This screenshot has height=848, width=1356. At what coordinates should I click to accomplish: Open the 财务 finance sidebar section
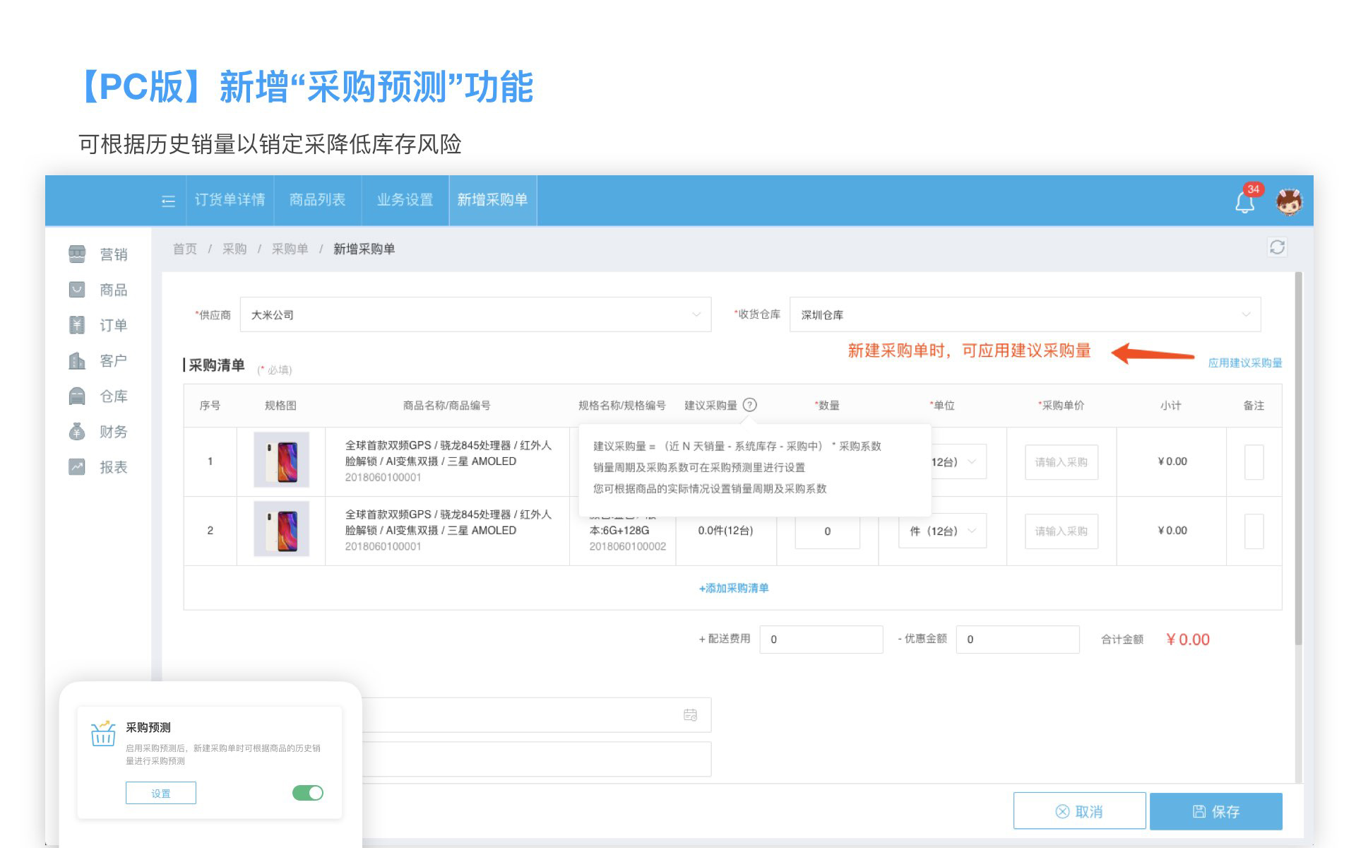click(x=100, y=432)
